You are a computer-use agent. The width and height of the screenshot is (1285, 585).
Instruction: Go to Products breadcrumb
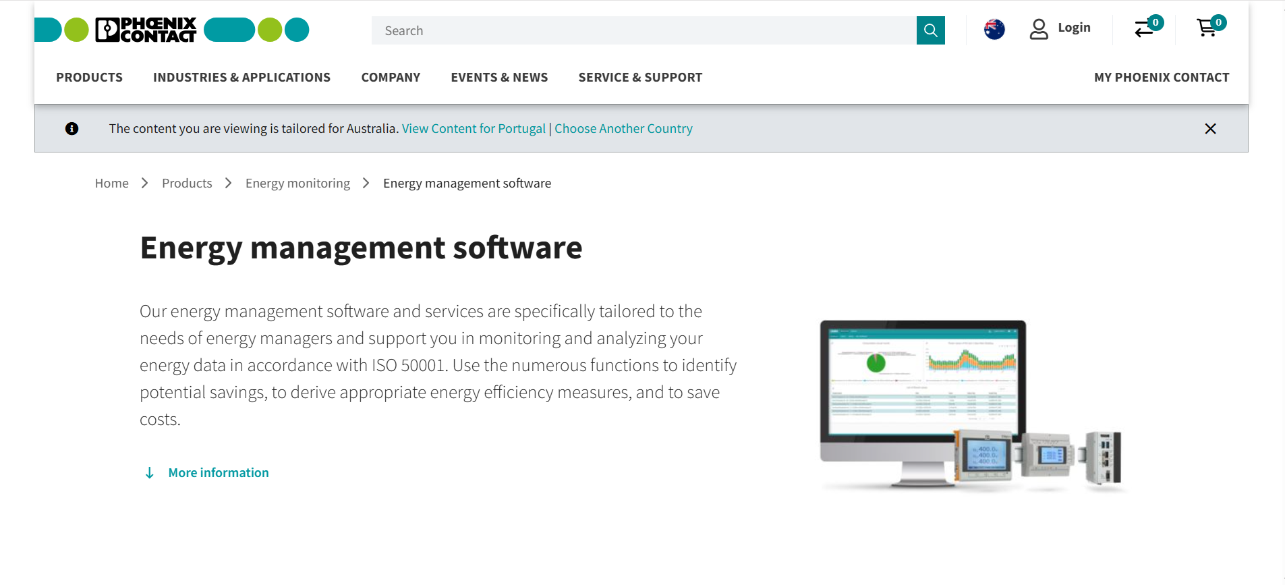pyautogui.click(x=187, y=183)
